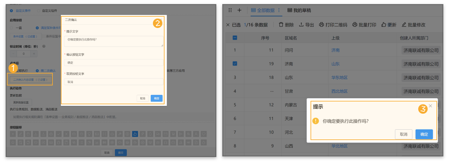The image size is (449, 163).
Task: Increase lock time with plus stepper
Action: tap(34, 54)
